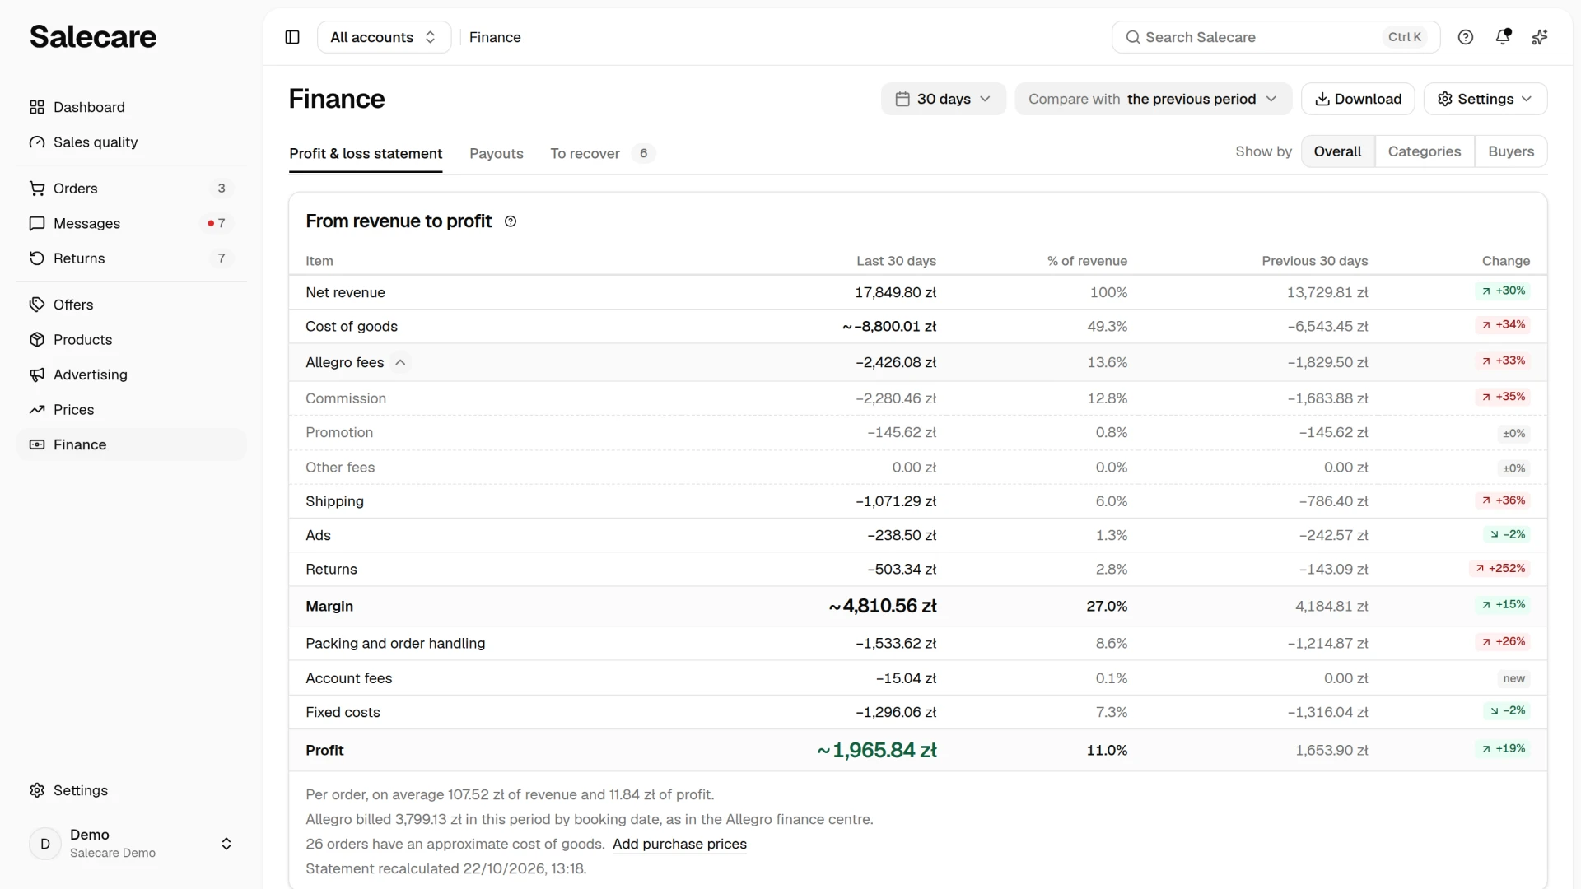
Task: Click the Orders cart icon
Action: (37, 189)
